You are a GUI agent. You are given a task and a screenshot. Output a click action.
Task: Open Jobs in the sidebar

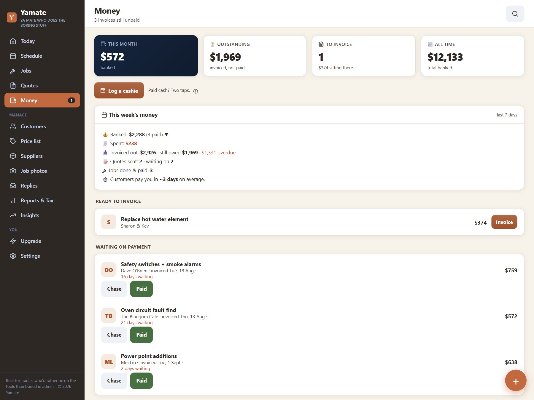click(42, 71)
